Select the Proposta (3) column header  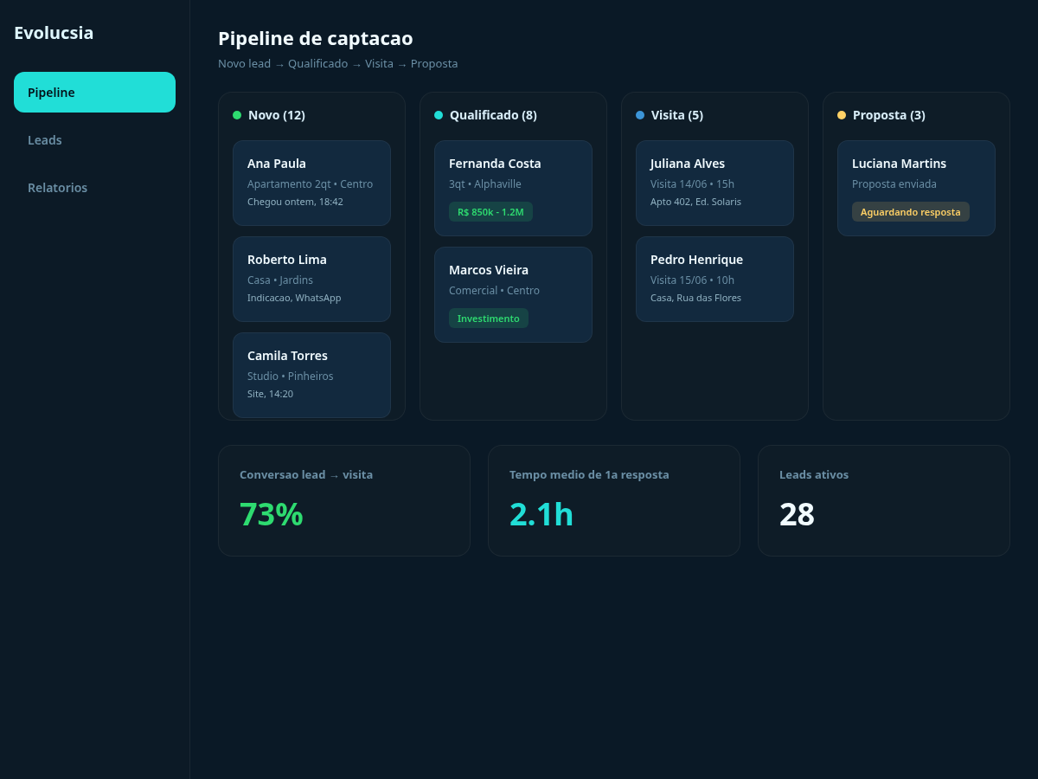(889, 115)
